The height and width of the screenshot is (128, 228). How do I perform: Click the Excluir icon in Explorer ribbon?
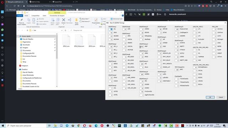pyautogui.click(x=63, y=20)
